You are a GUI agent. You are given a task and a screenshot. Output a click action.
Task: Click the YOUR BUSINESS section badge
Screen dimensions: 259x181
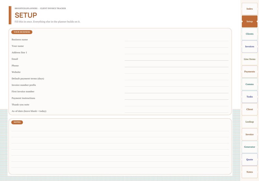point(22,32)
